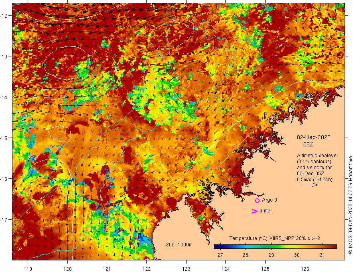Click longitude axis label 119

click(28, 269)
